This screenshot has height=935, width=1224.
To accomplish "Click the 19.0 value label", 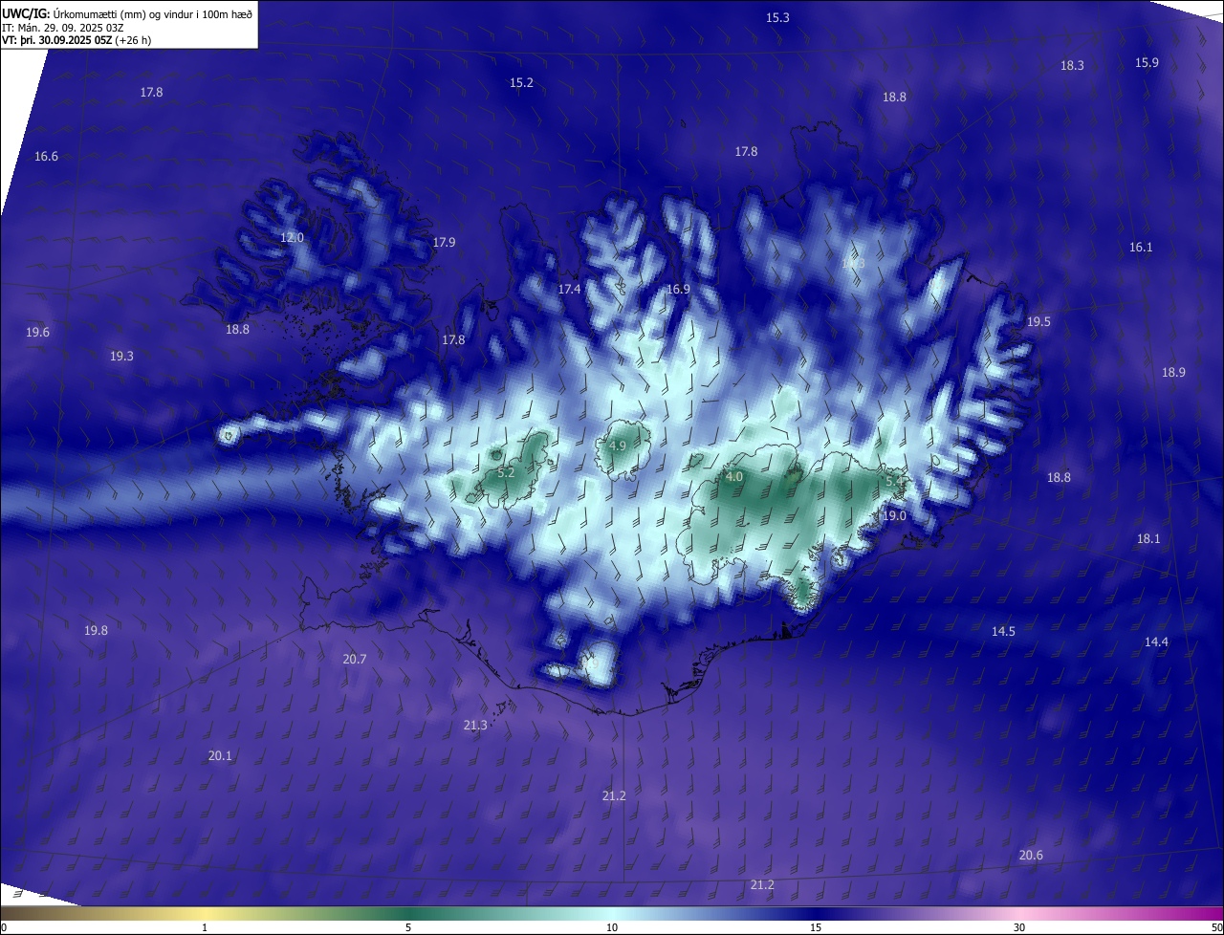I will 894,516.
